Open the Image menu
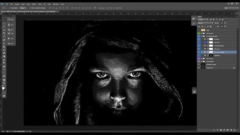This screenshot has width=240, height=135. click(17, 4)
